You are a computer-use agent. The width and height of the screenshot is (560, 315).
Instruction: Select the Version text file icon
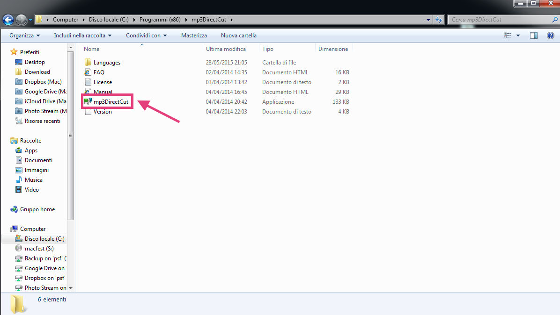coord(88,112)
